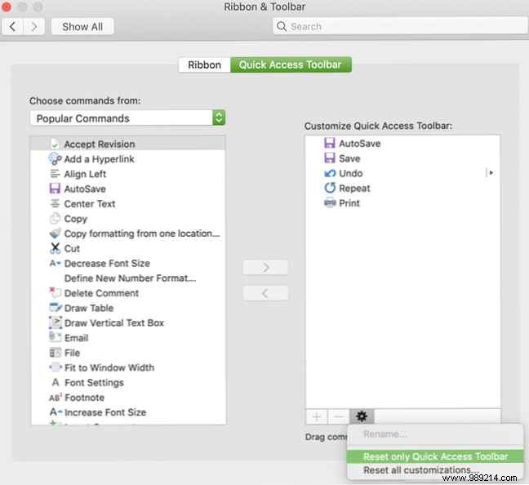Open the gear settings menu button
This screenshot has height=485, width=529.
(362, 416)
